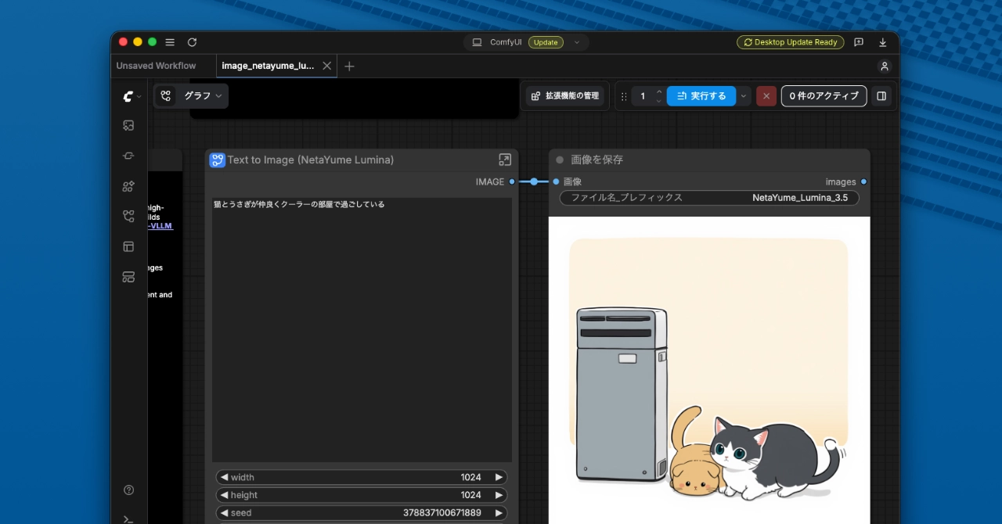1002x524 pixels.
Task: Edit ファイル名_プレフィックス field NetaYume_Lumina_3.5
Action: click(x=709, y=198)
